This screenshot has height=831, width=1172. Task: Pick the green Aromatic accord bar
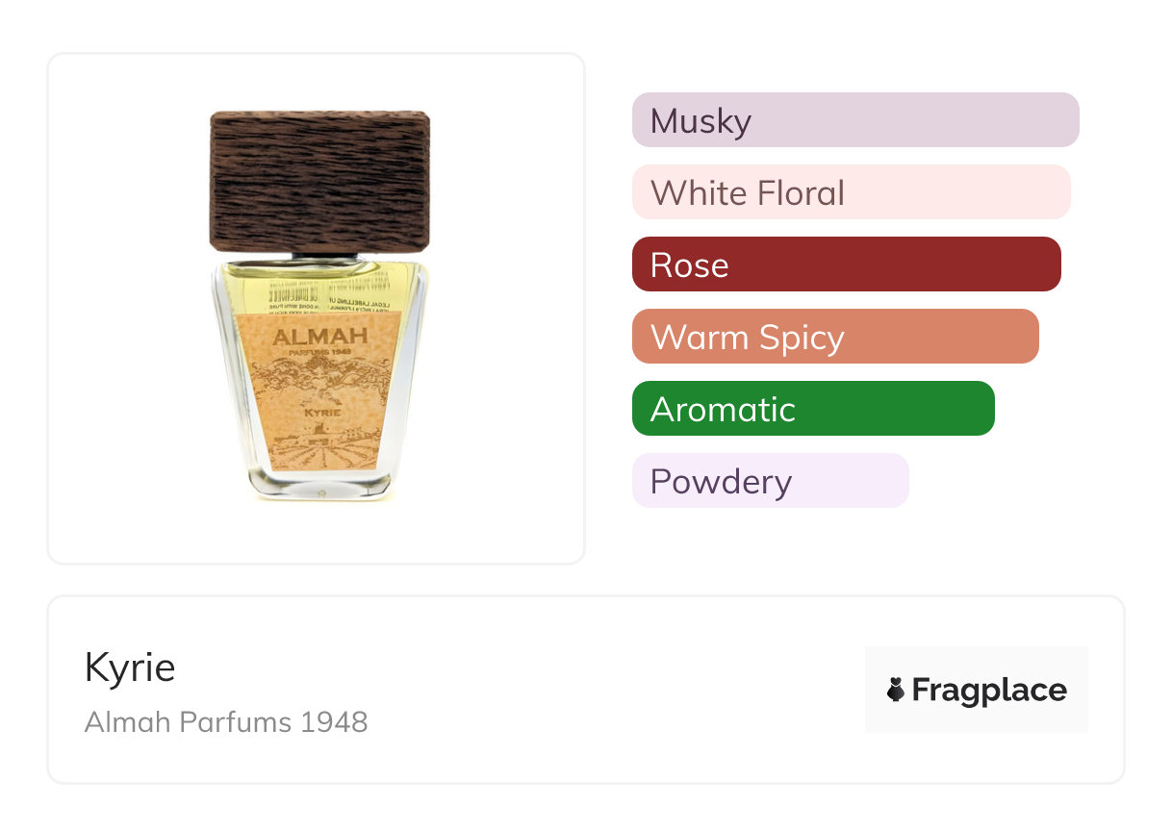(x=812, y=409)
